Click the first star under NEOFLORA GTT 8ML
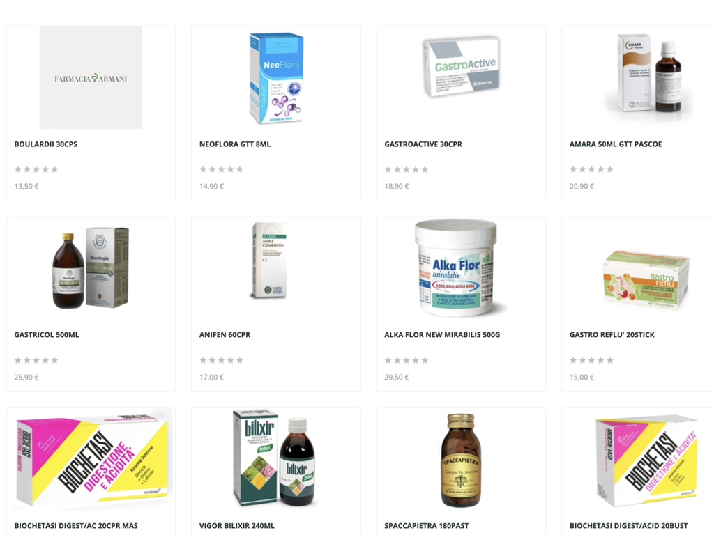Image resolution: width=714 pixels, height=535 pixels. (x=203, y=169)
